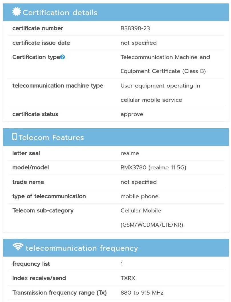This screenshot has width=231, height=302.
Task: Click the Certification type label
Action: pyautogui.click(x=36, y=57)
